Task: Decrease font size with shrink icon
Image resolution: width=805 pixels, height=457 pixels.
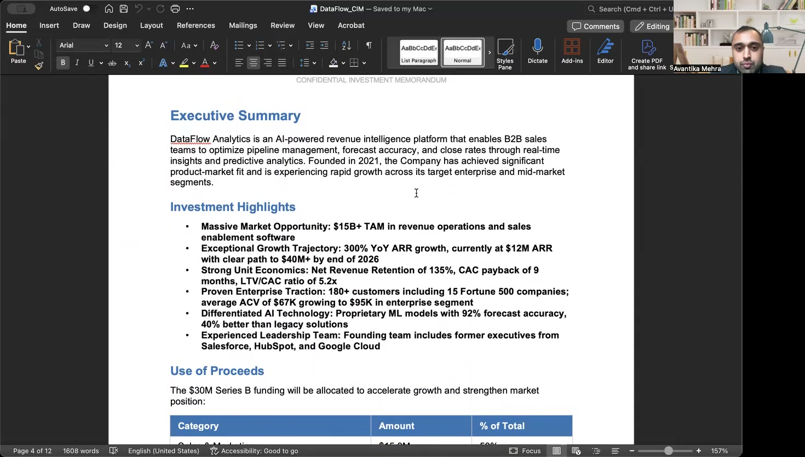Action: coord(163,45)
